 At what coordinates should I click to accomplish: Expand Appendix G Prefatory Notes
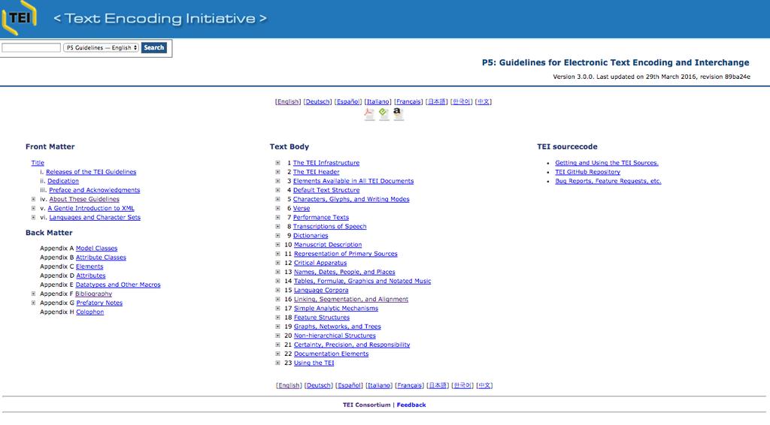pos(33,303)
